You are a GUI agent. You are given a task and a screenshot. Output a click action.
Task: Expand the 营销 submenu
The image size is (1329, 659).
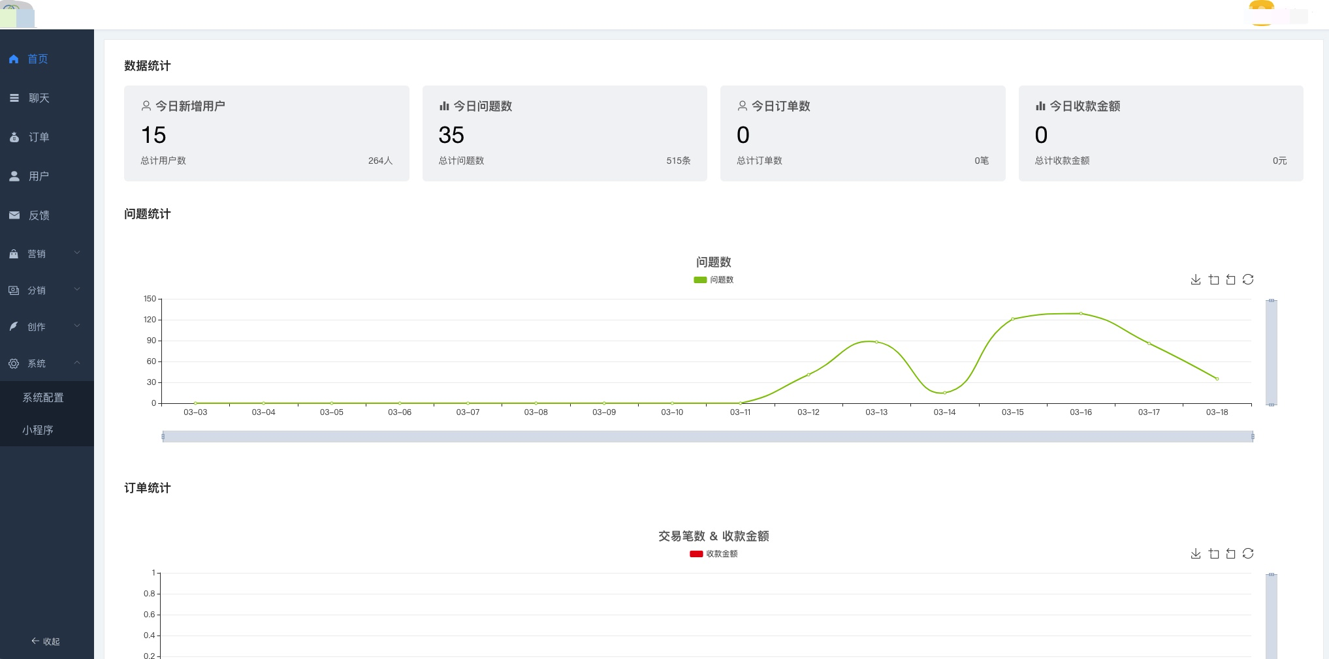tap(47, 254)
